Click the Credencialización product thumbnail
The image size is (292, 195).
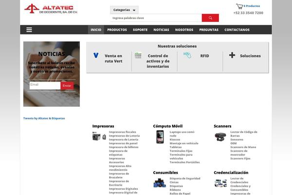tap(220, 183)
